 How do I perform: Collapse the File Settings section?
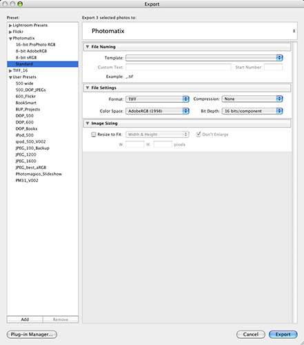(88, 88)
